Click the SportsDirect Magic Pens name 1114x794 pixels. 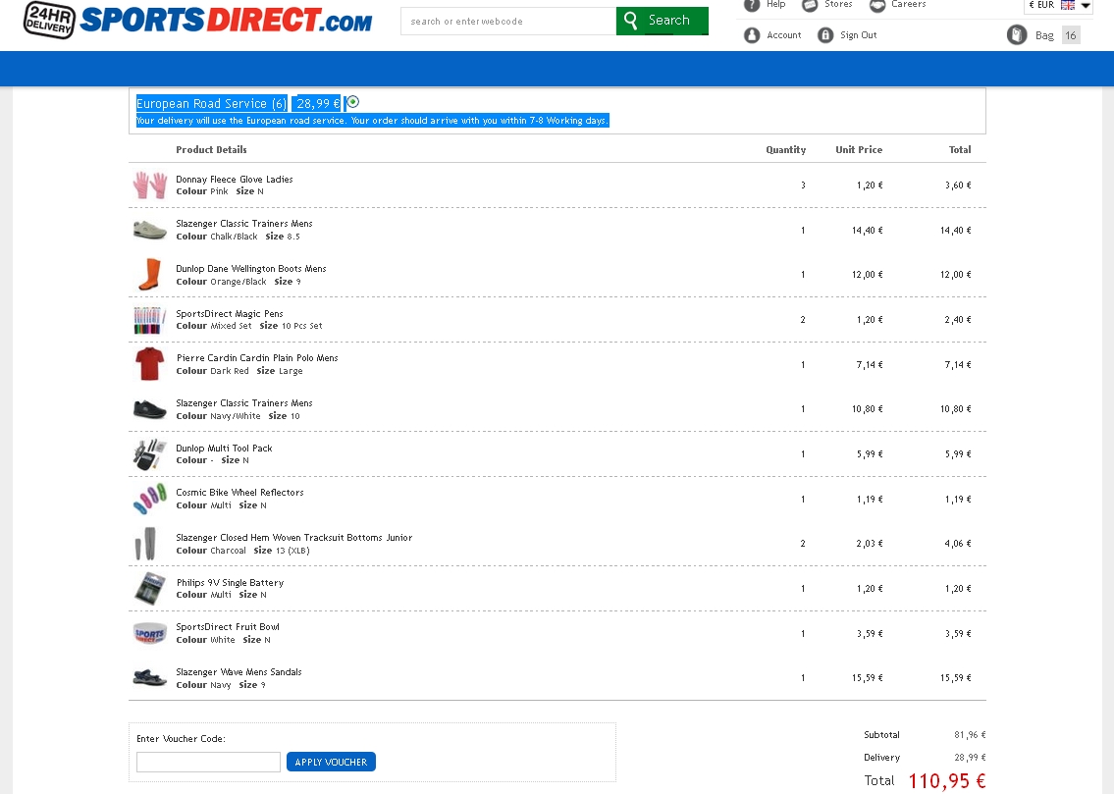click(230, 313)
